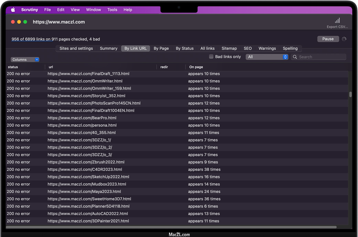
Task: Click the links checked status text
Action: (56, 39)
